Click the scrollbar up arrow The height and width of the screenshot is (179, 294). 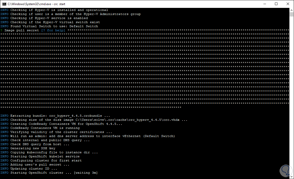(x=291, y=10)
